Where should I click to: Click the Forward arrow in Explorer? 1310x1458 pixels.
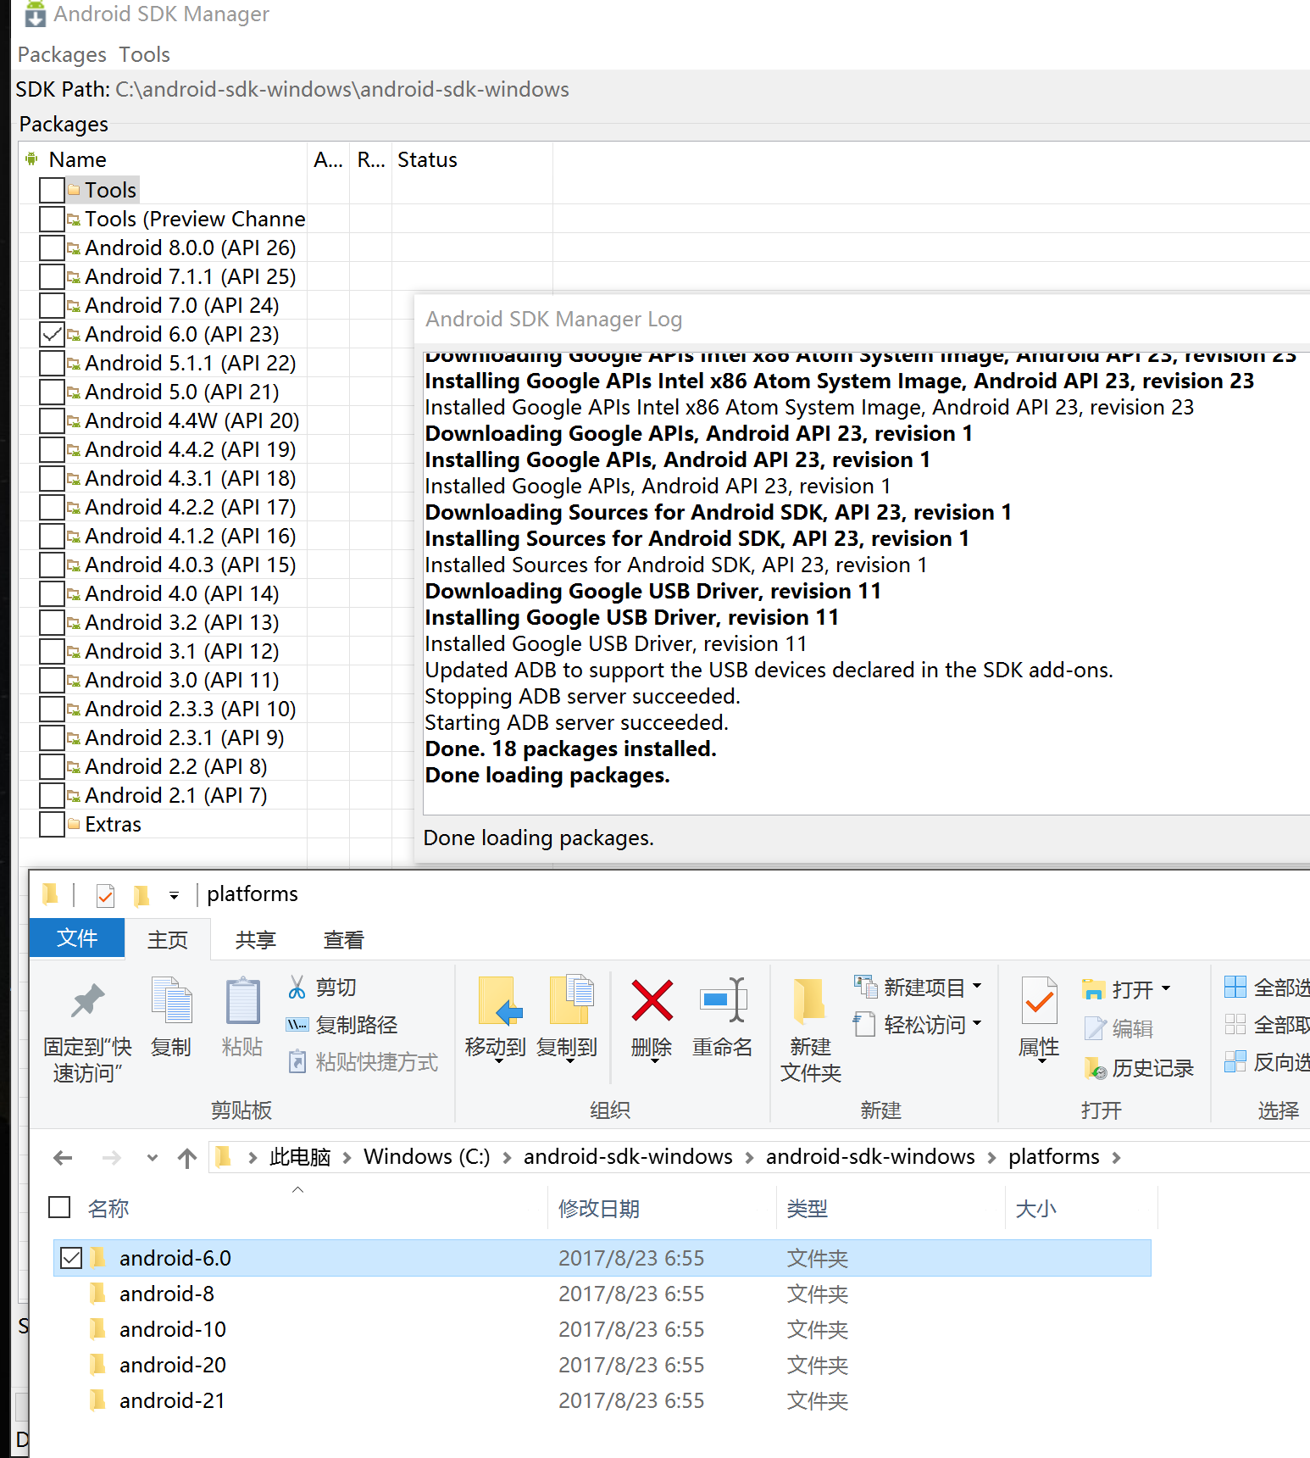click(x=111, y=1157)
